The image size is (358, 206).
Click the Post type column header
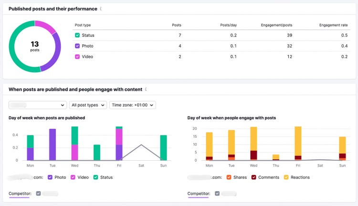(x=83, y=25)
